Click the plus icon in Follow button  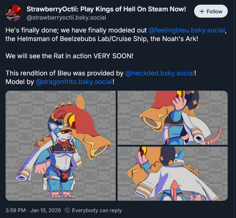point(202,11)
